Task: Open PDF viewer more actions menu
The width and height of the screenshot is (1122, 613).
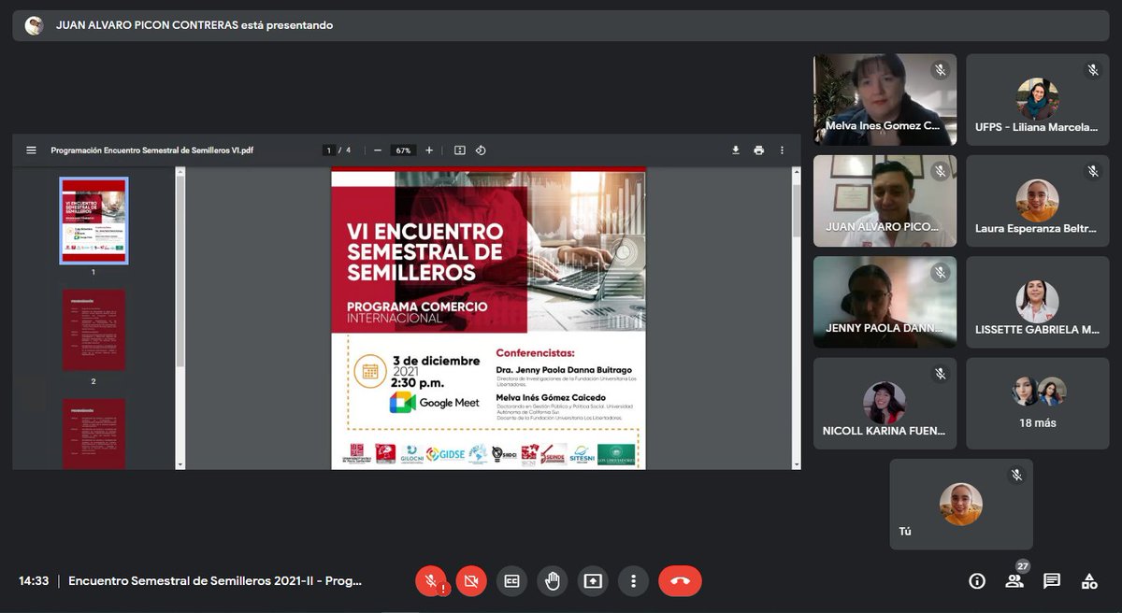Action: coord(782,150)
